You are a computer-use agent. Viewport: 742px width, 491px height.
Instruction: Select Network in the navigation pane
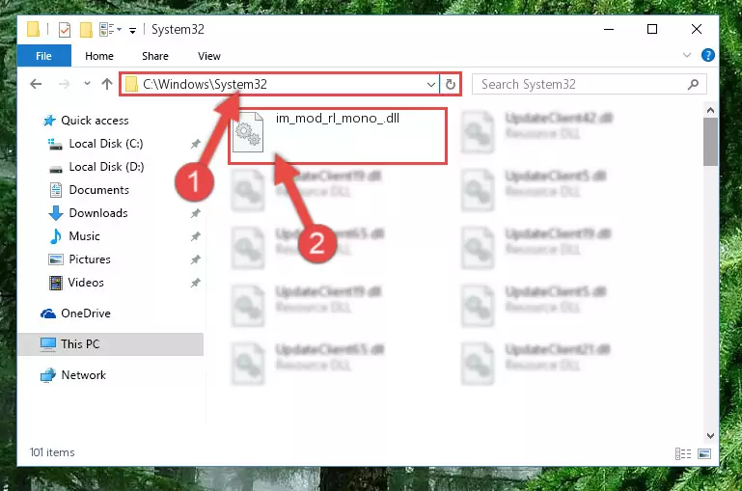point(83,374)
